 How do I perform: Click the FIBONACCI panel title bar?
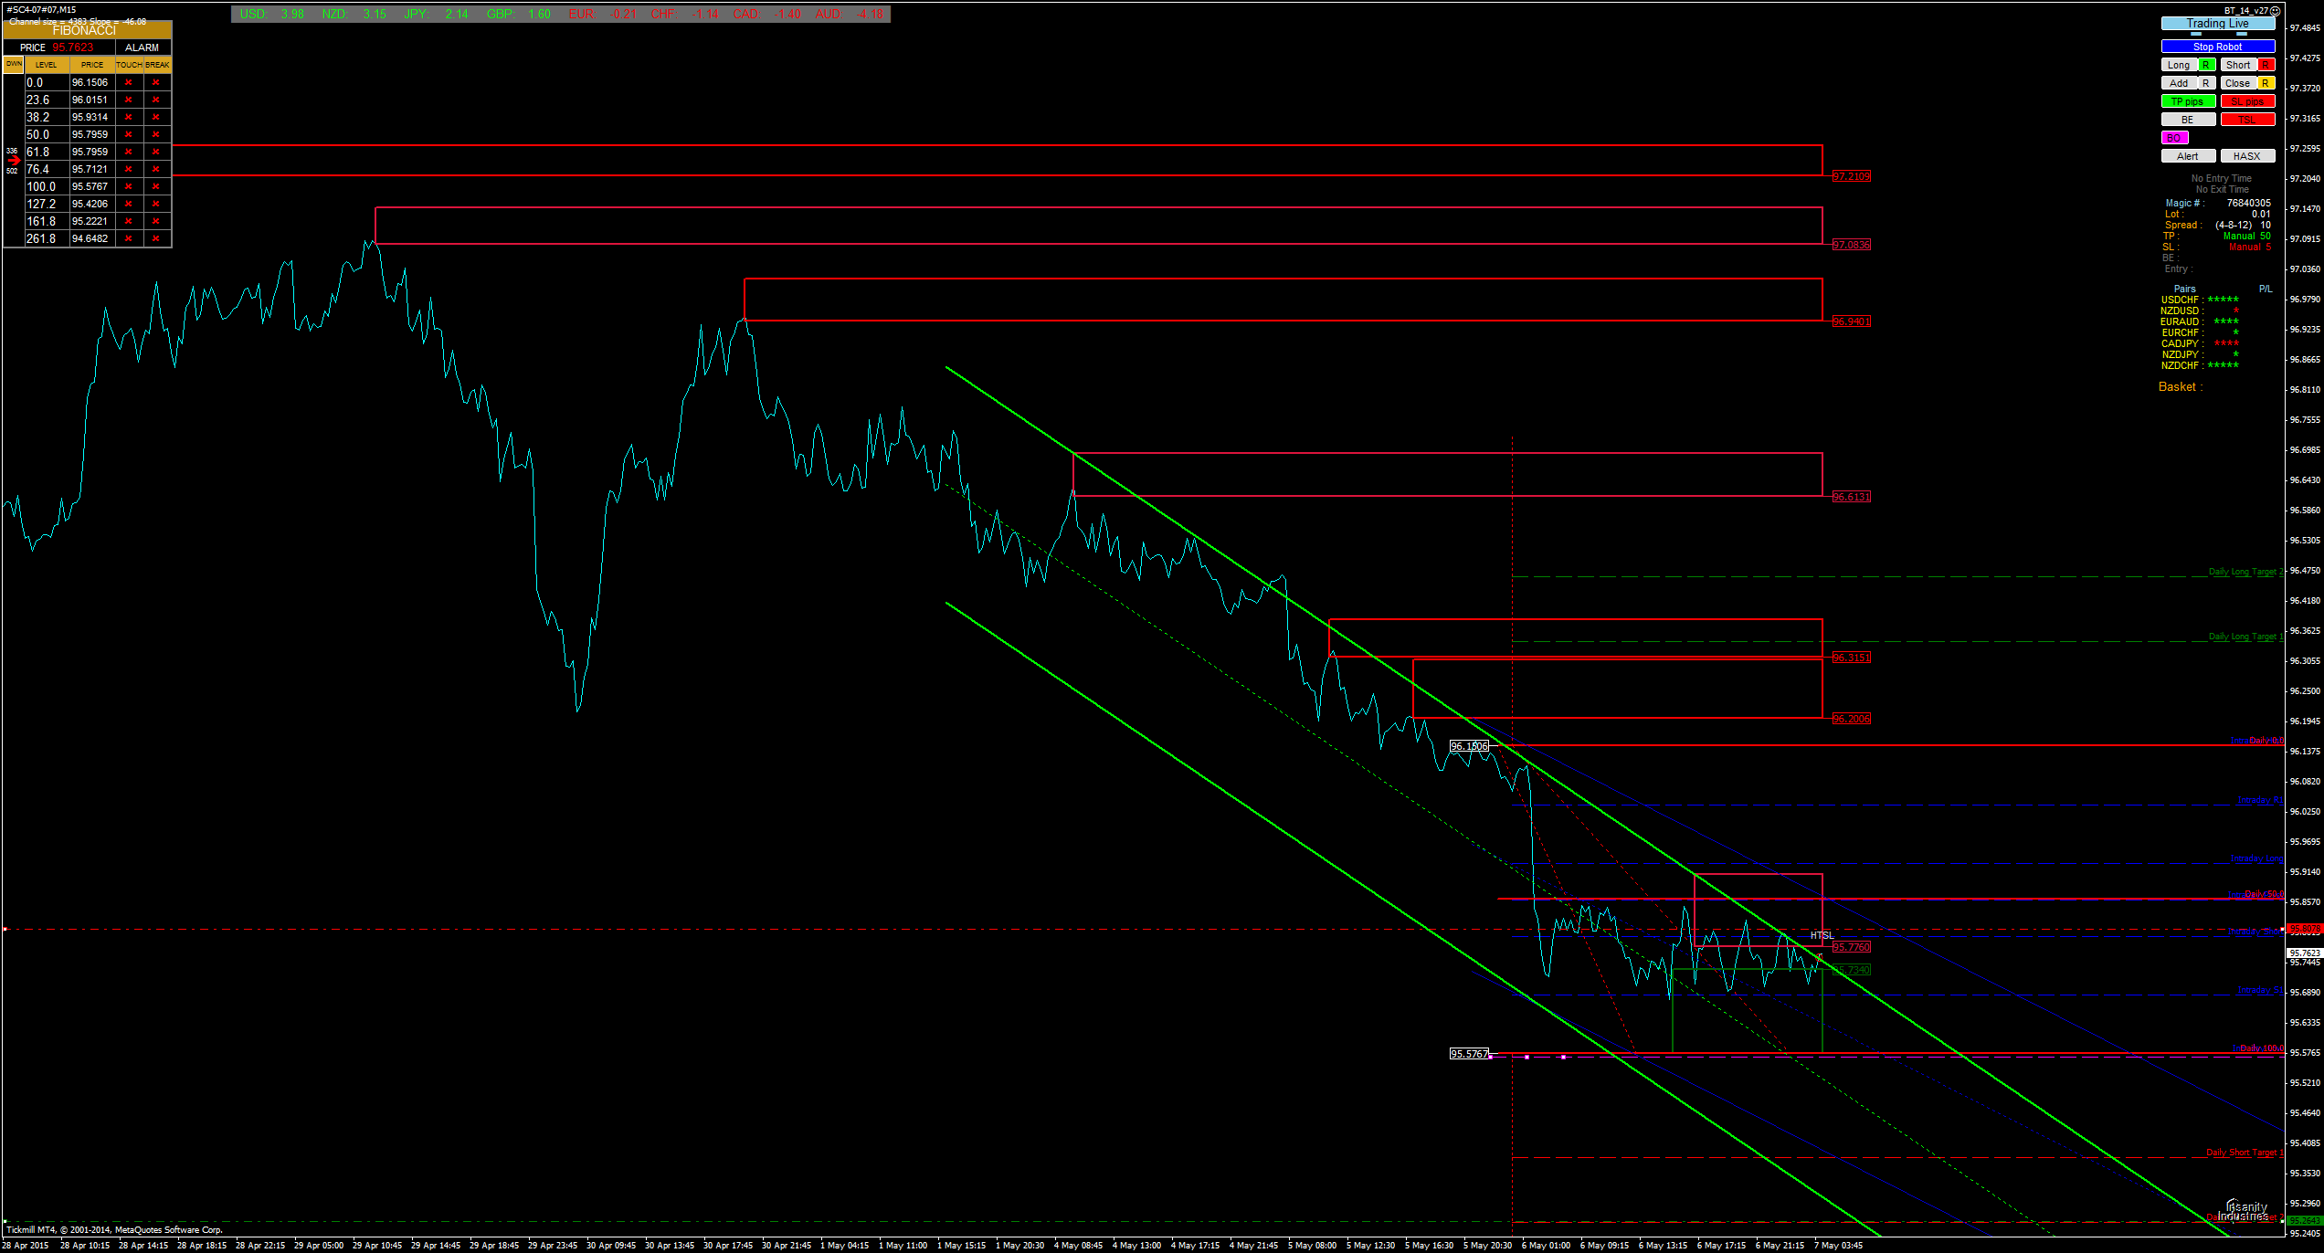click(x=87, y=30)
